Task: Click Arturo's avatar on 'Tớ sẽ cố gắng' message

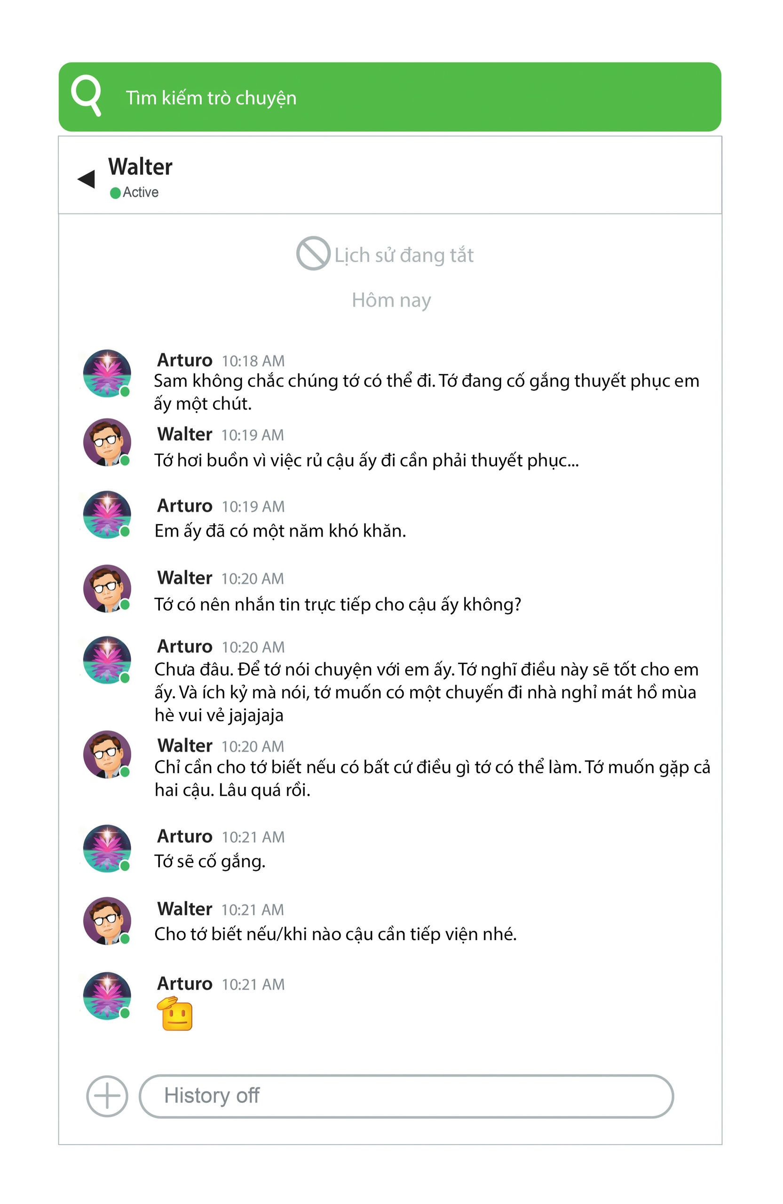Action: click(x=107, y=848)
